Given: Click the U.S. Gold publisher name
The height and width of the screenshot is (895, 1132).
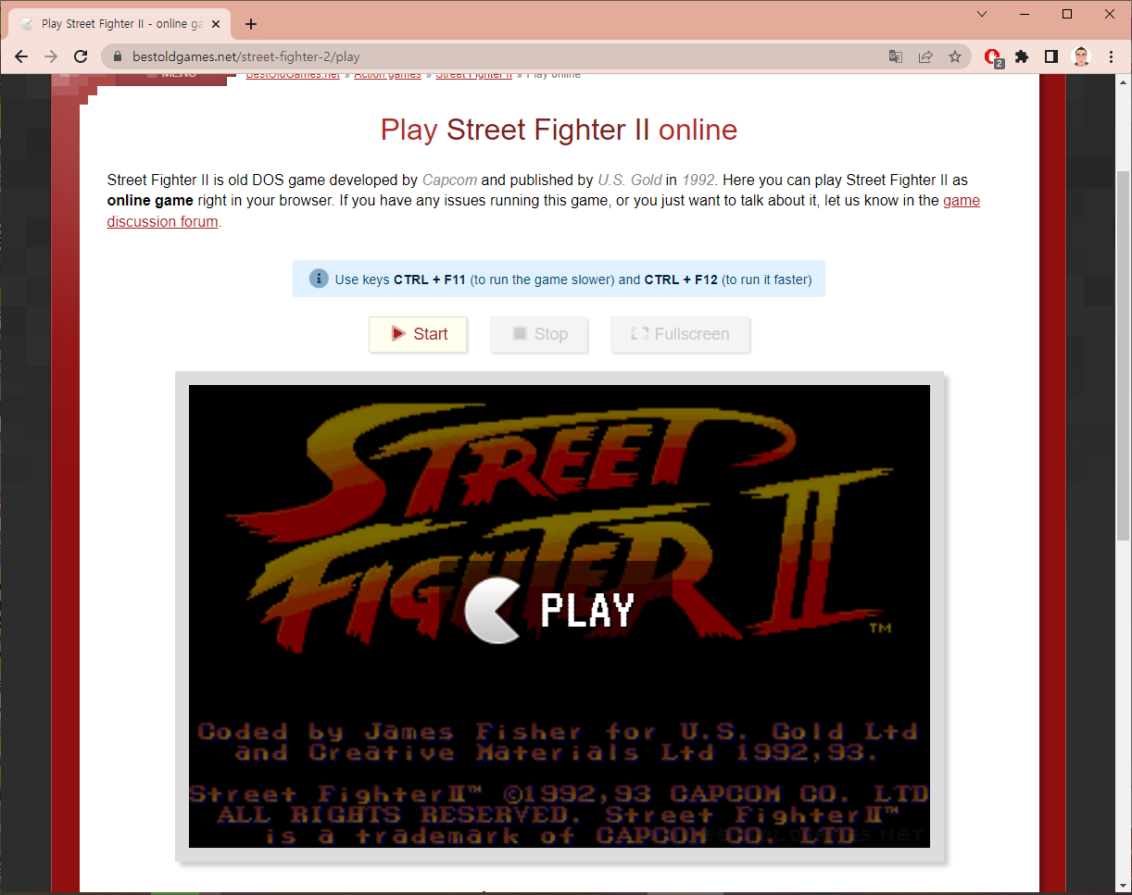Looking at the screenshot, I should [630, 180].
